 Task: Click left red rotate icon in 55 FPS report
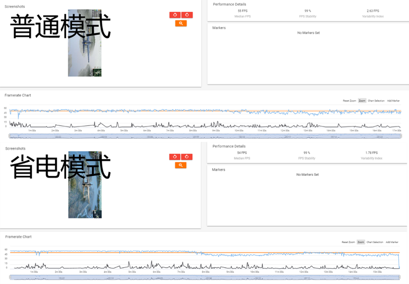tap(175, 15)
